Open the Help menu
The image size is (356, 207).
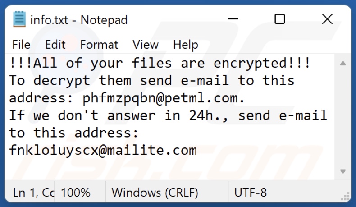coord(186,45)
